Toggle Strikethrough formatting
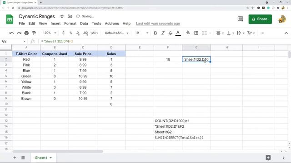 click(x=170, y=33)
